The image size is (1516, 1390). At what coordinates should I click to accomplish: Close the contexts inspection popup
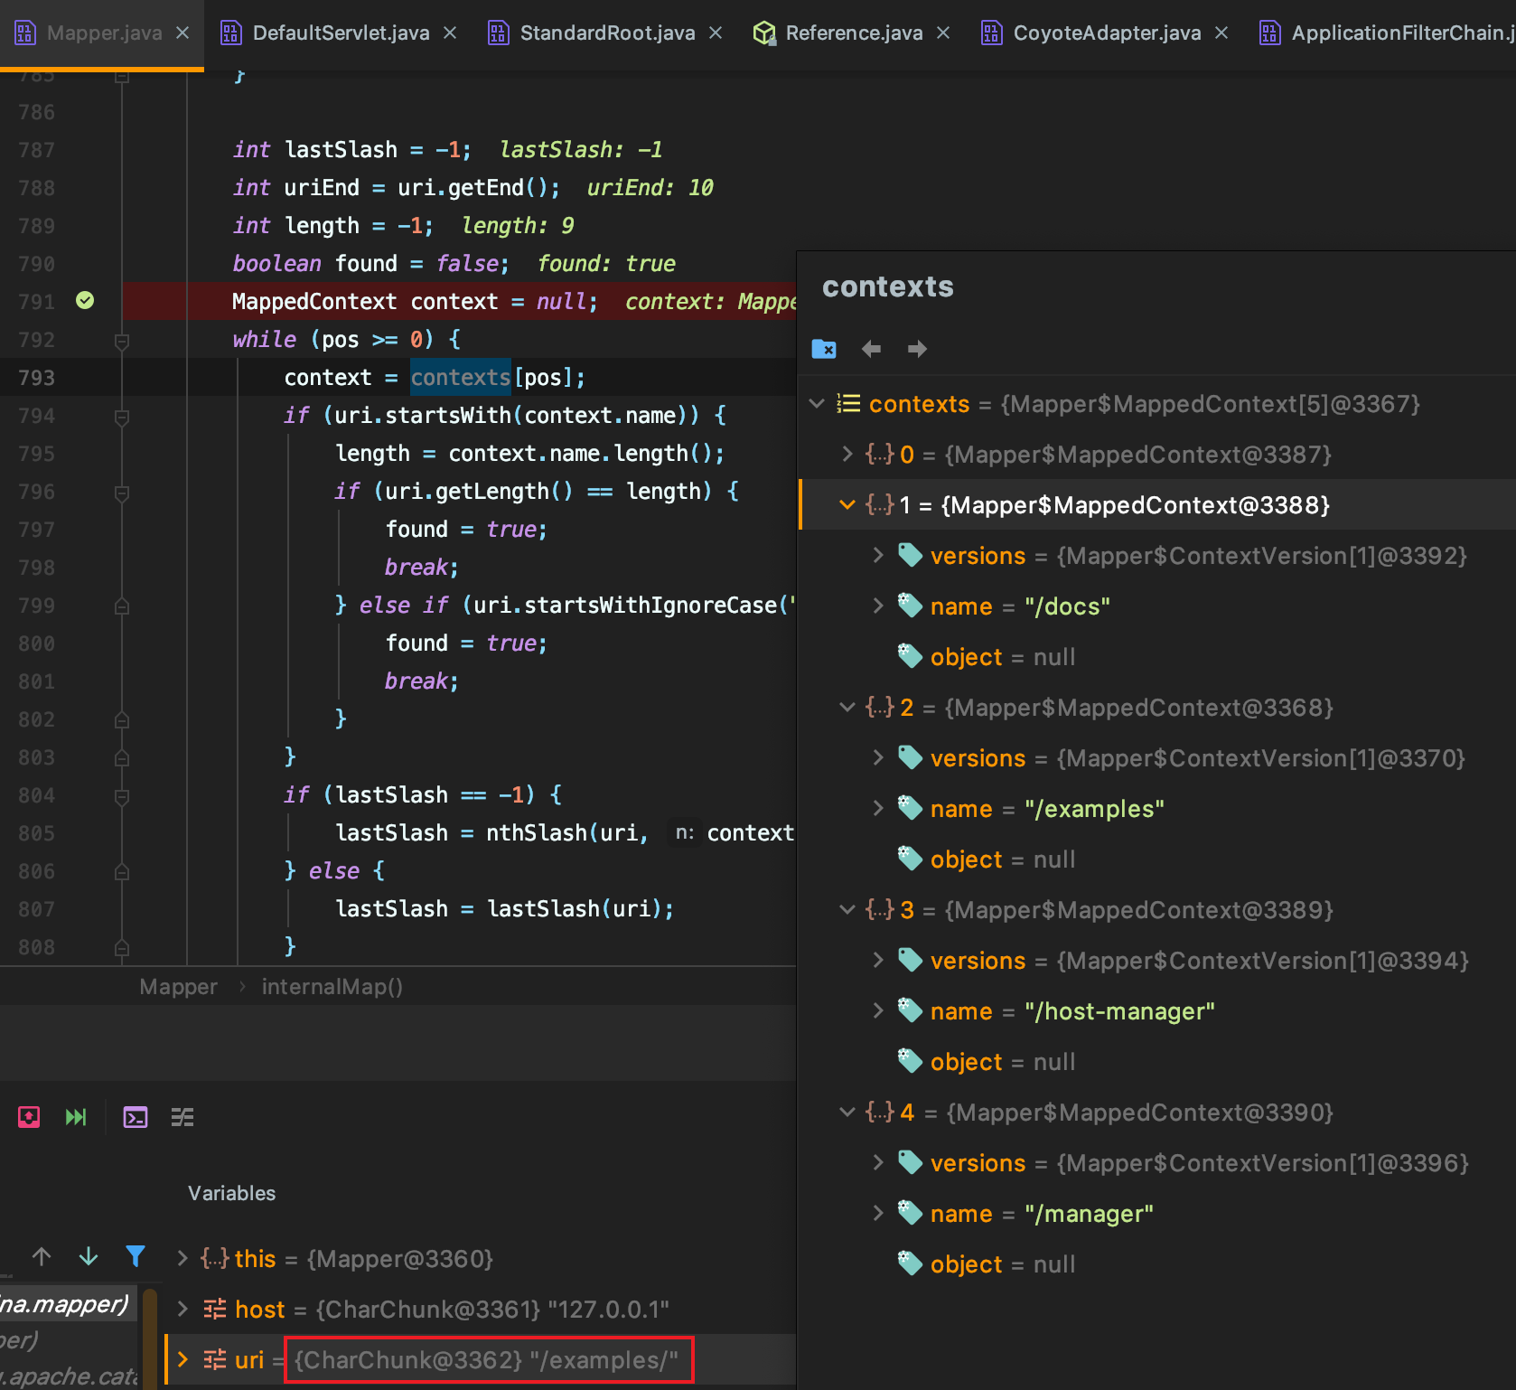pos(824,349)
